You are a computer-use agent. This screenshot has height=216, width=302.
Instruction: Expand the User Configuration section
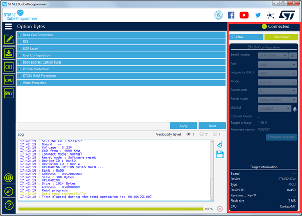[x=121, y=55]
